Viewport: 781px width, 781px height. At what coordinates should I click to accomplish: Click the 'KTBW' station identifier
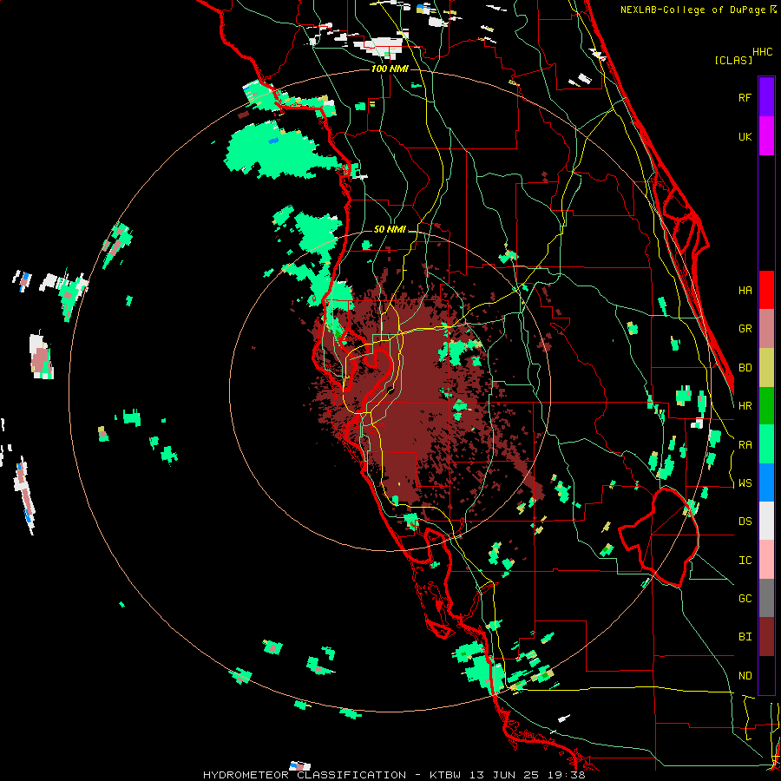[x=445, y=775]
